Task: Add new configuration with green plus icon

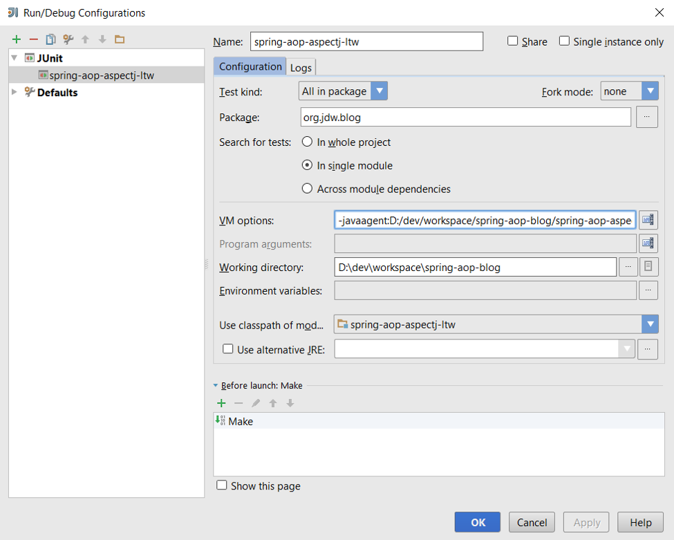Action: point(17,39)
